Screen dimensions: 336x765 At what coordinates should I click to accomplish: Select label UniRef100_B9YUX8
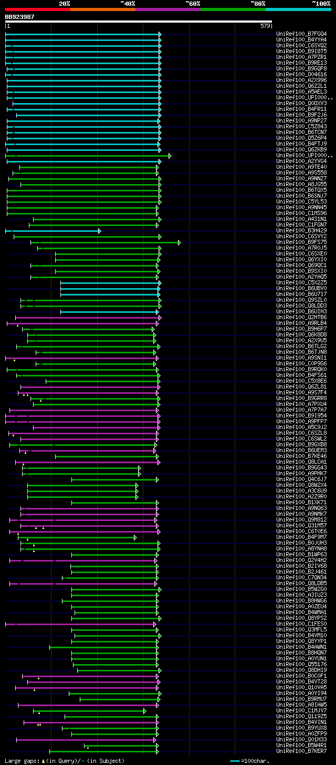point(301,728)
